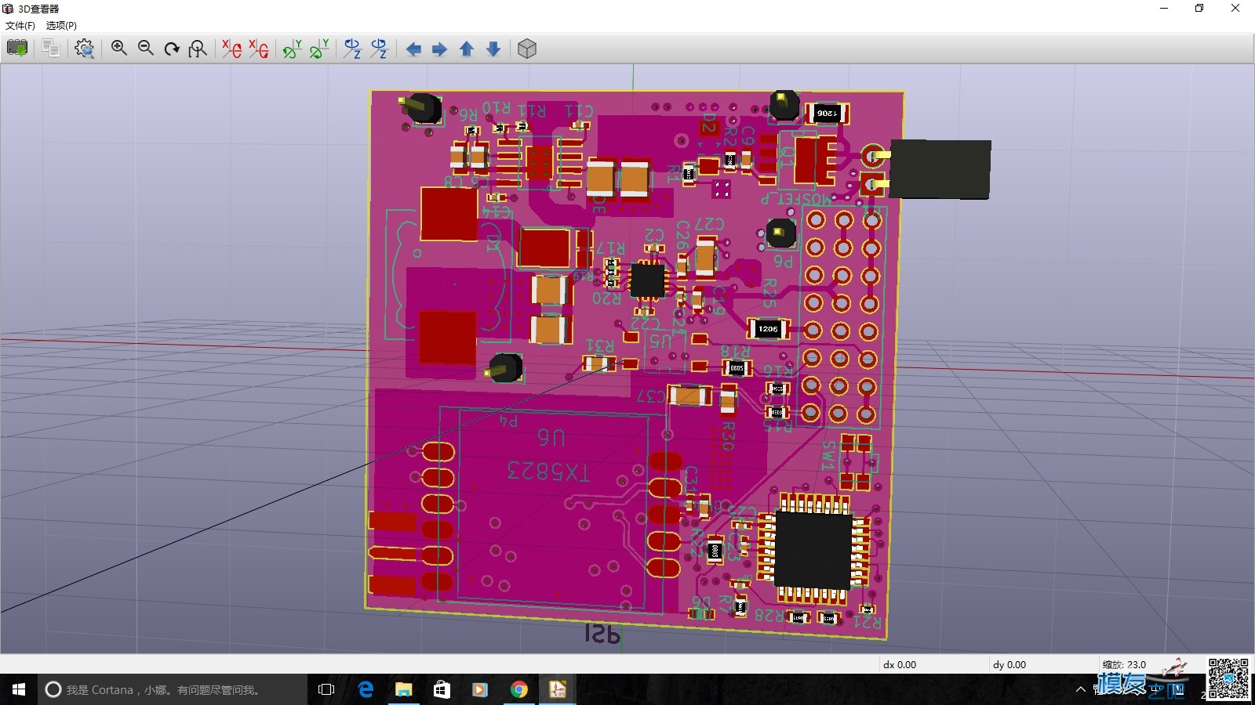Click the 缩放: 23.0 zoom status

[x=1124, y=664]
